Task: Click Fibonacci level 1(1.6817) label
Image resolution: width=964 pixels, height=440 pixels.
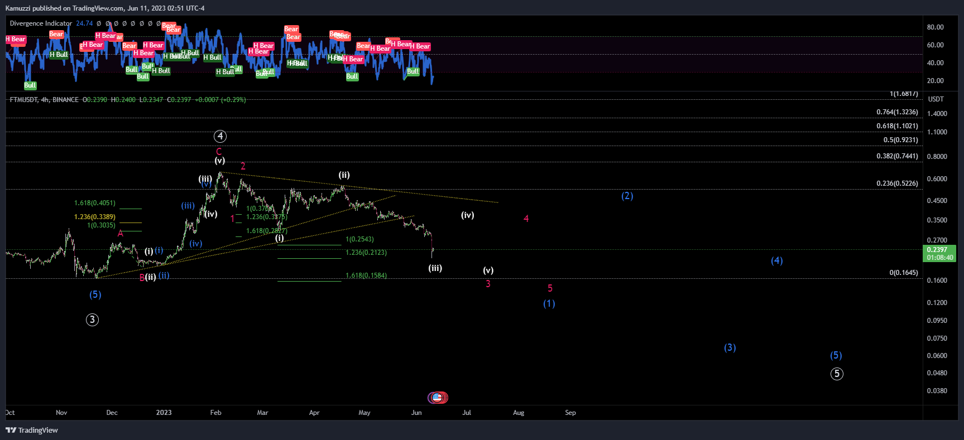Action: click(904, 94)
